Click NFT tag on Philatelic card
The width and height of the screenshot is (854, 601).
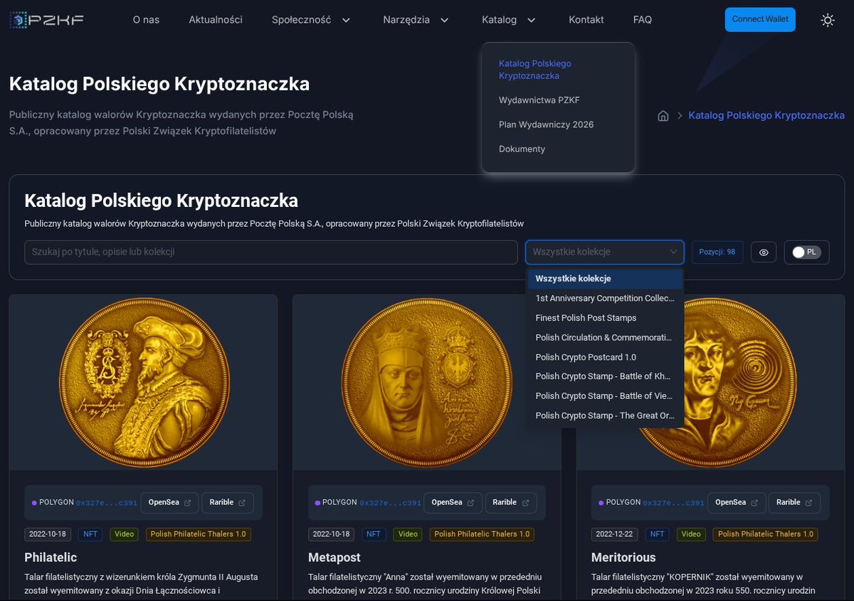[91, 534]
